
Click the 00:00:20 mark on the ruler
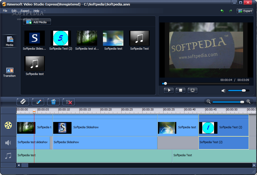coord(106,109)
